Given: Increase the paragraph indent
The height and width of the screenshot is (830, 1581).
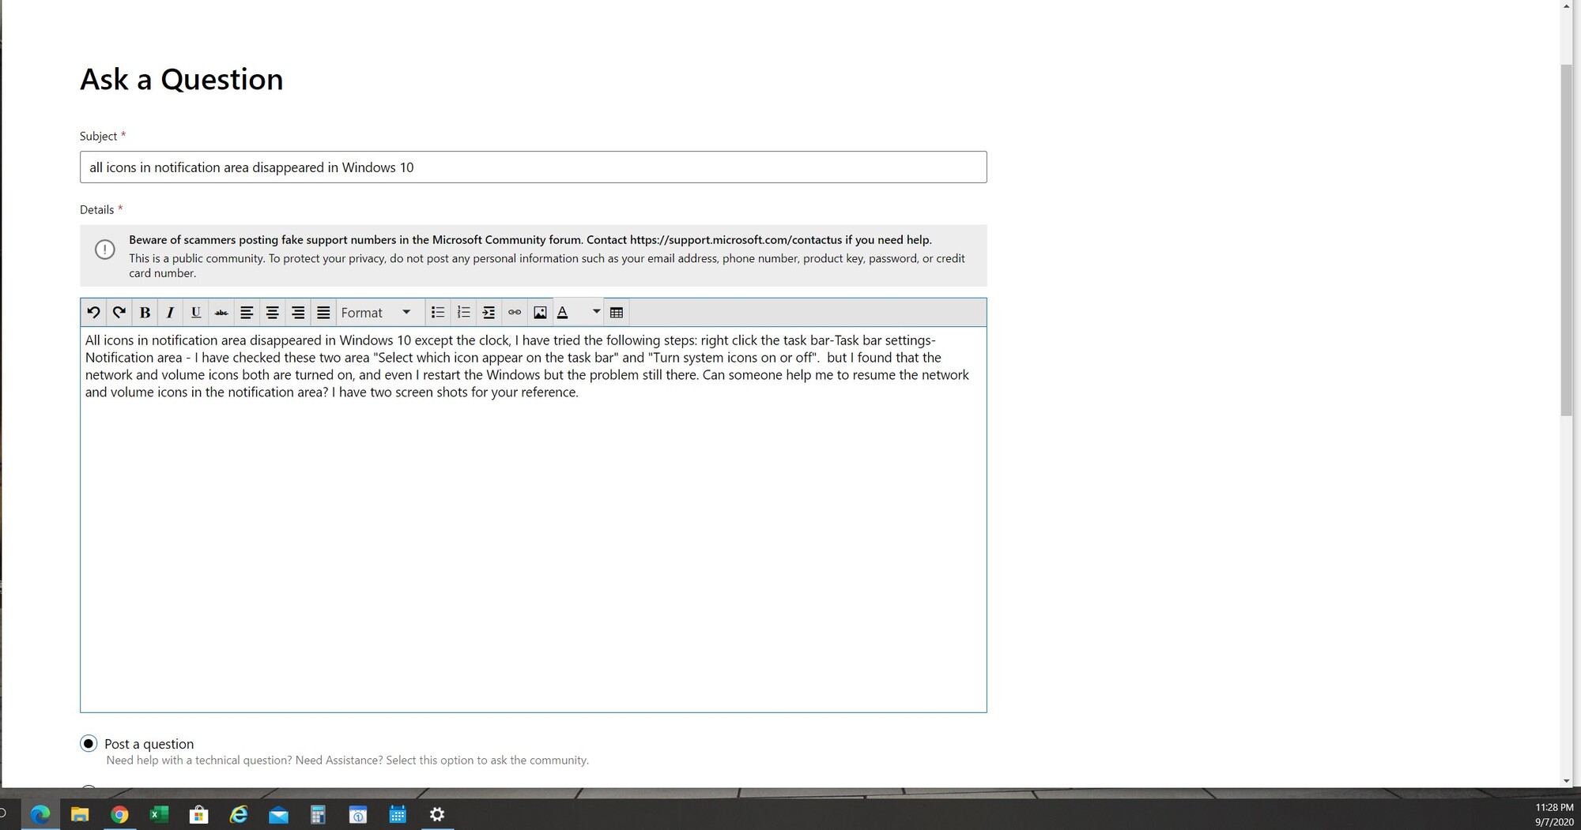Looking at the screenshot, I should [x=489, y=313].
